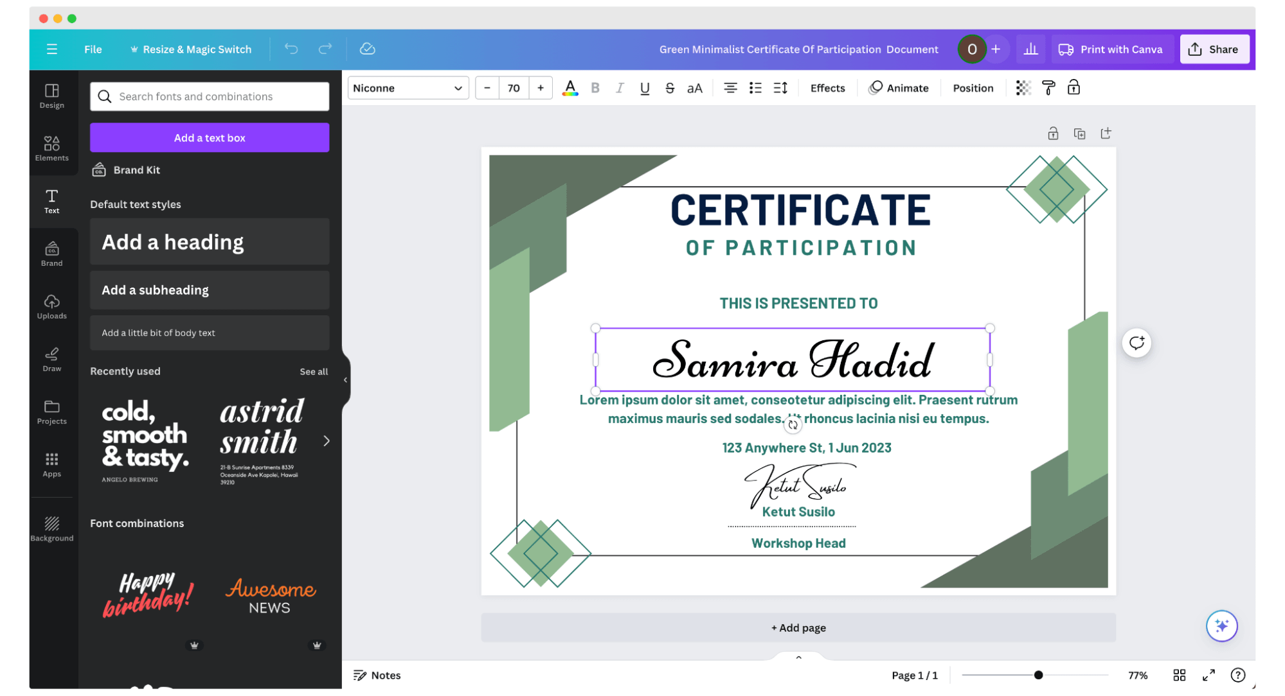Open the Background sidebar option
Screen dimensions: 1285x696
52,528
